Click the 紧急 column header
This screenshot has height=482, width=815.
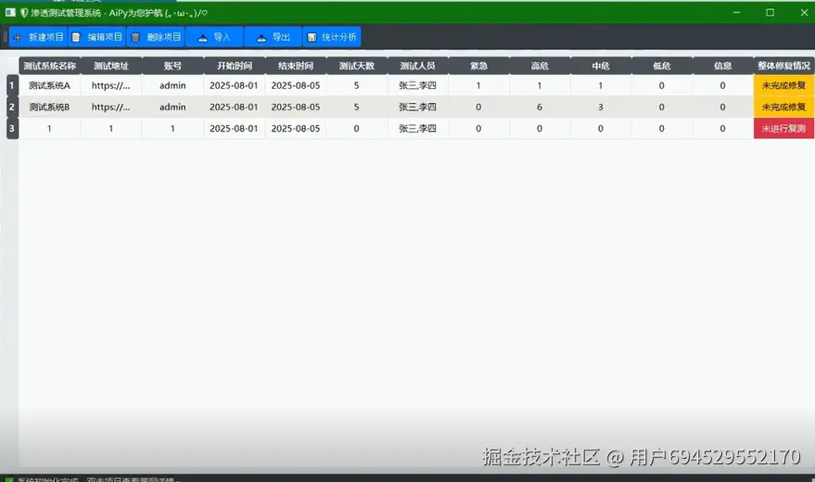point(478,66)
